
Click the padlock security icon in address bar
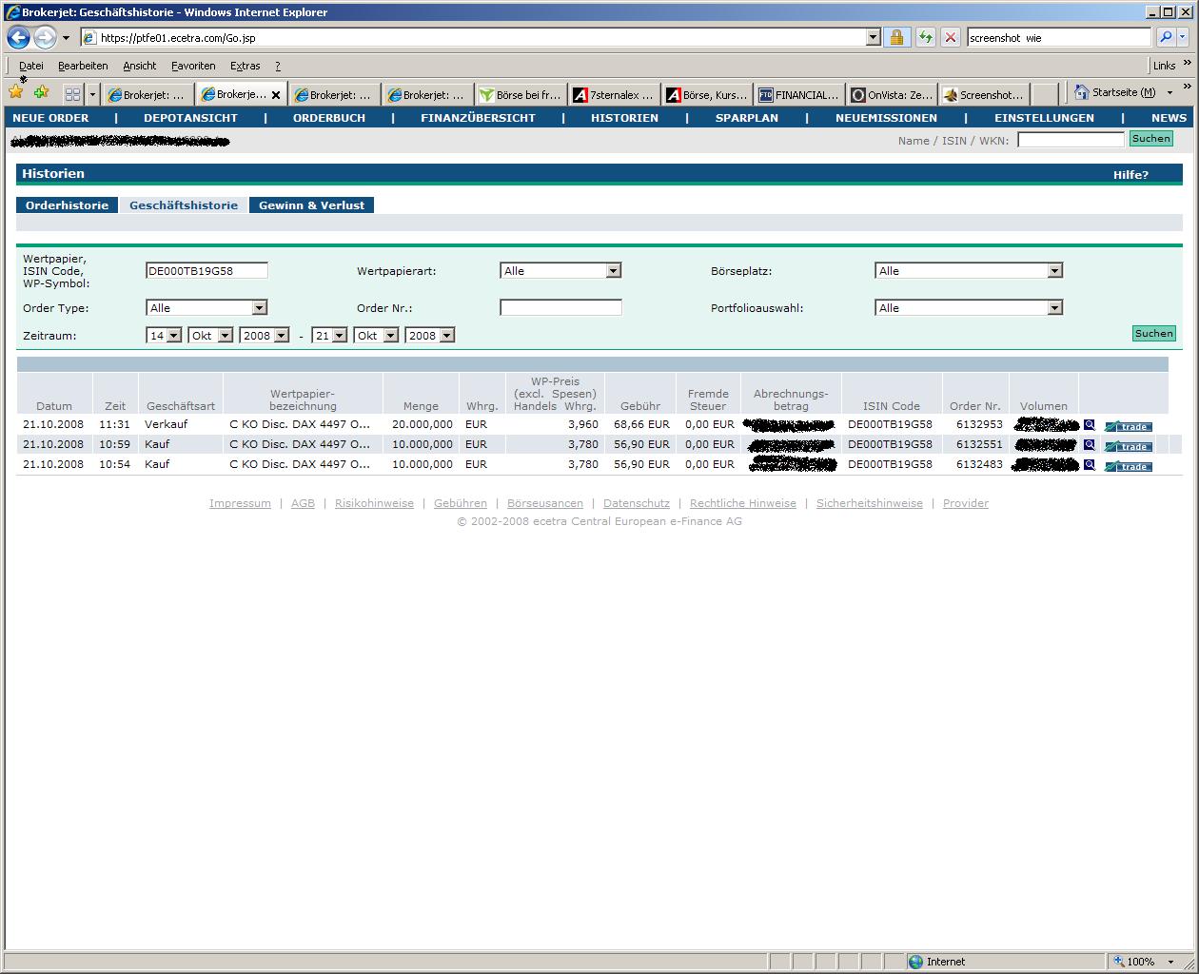tap(895, 37)
